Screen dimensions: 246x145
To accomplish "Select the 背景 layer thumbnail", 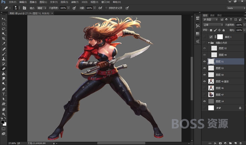I will 211,108.
